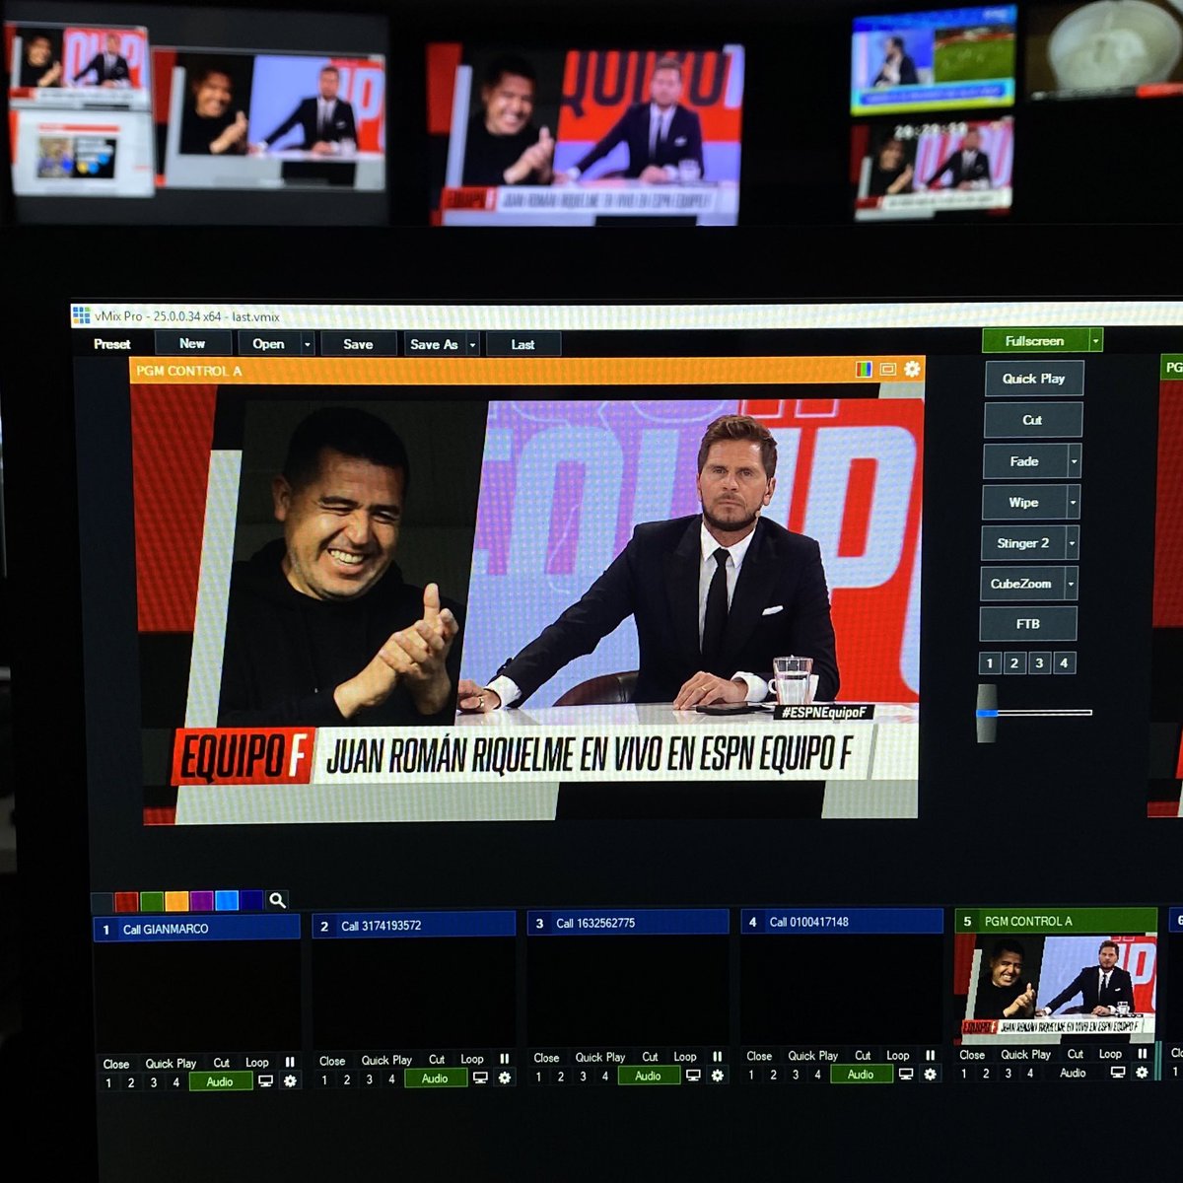Screen dimensions: 1183x1183
Task: Click the Wipe transition button
Action: (1024, 503)
